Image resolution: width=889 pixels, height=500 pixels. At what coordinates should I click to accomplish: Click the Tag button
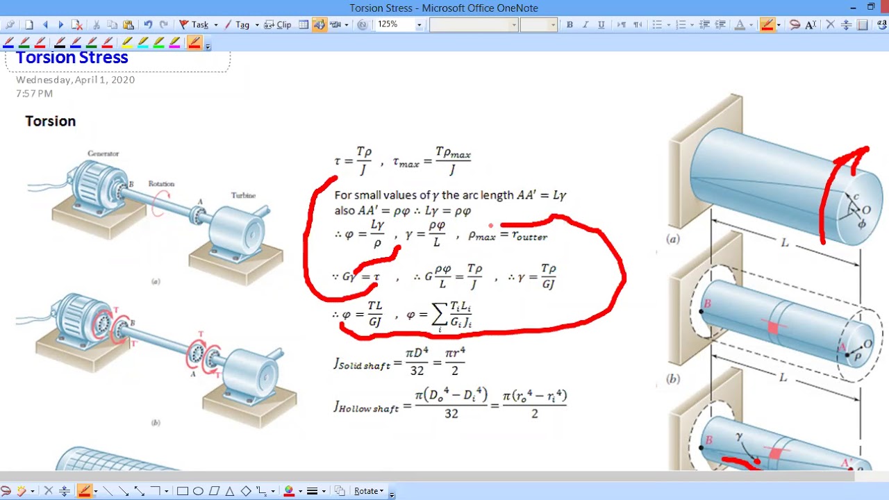pyautogui.click(x=237, y=24)
